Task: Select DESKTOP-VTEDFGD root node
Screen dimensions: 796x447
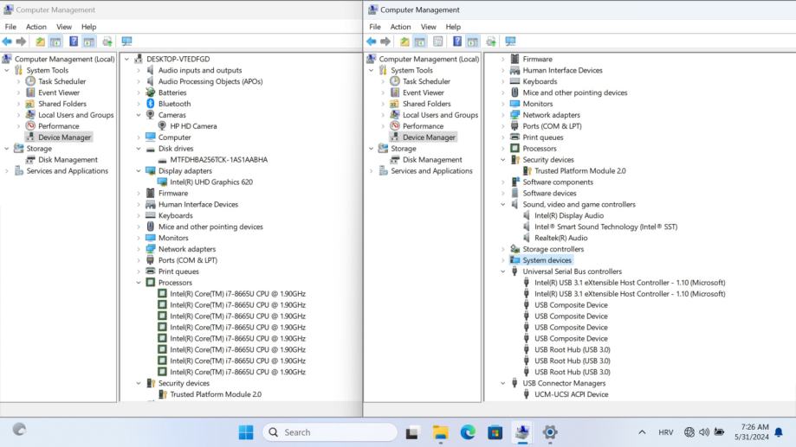Action: 178,59
